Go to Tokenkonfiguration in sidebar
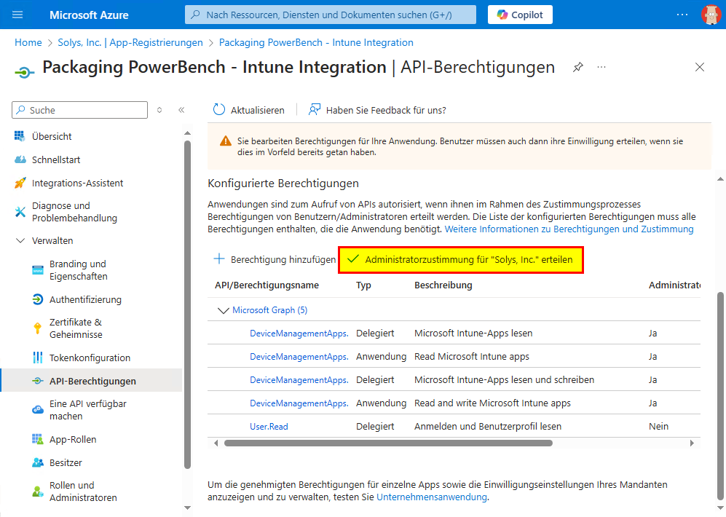 point(90,358)
